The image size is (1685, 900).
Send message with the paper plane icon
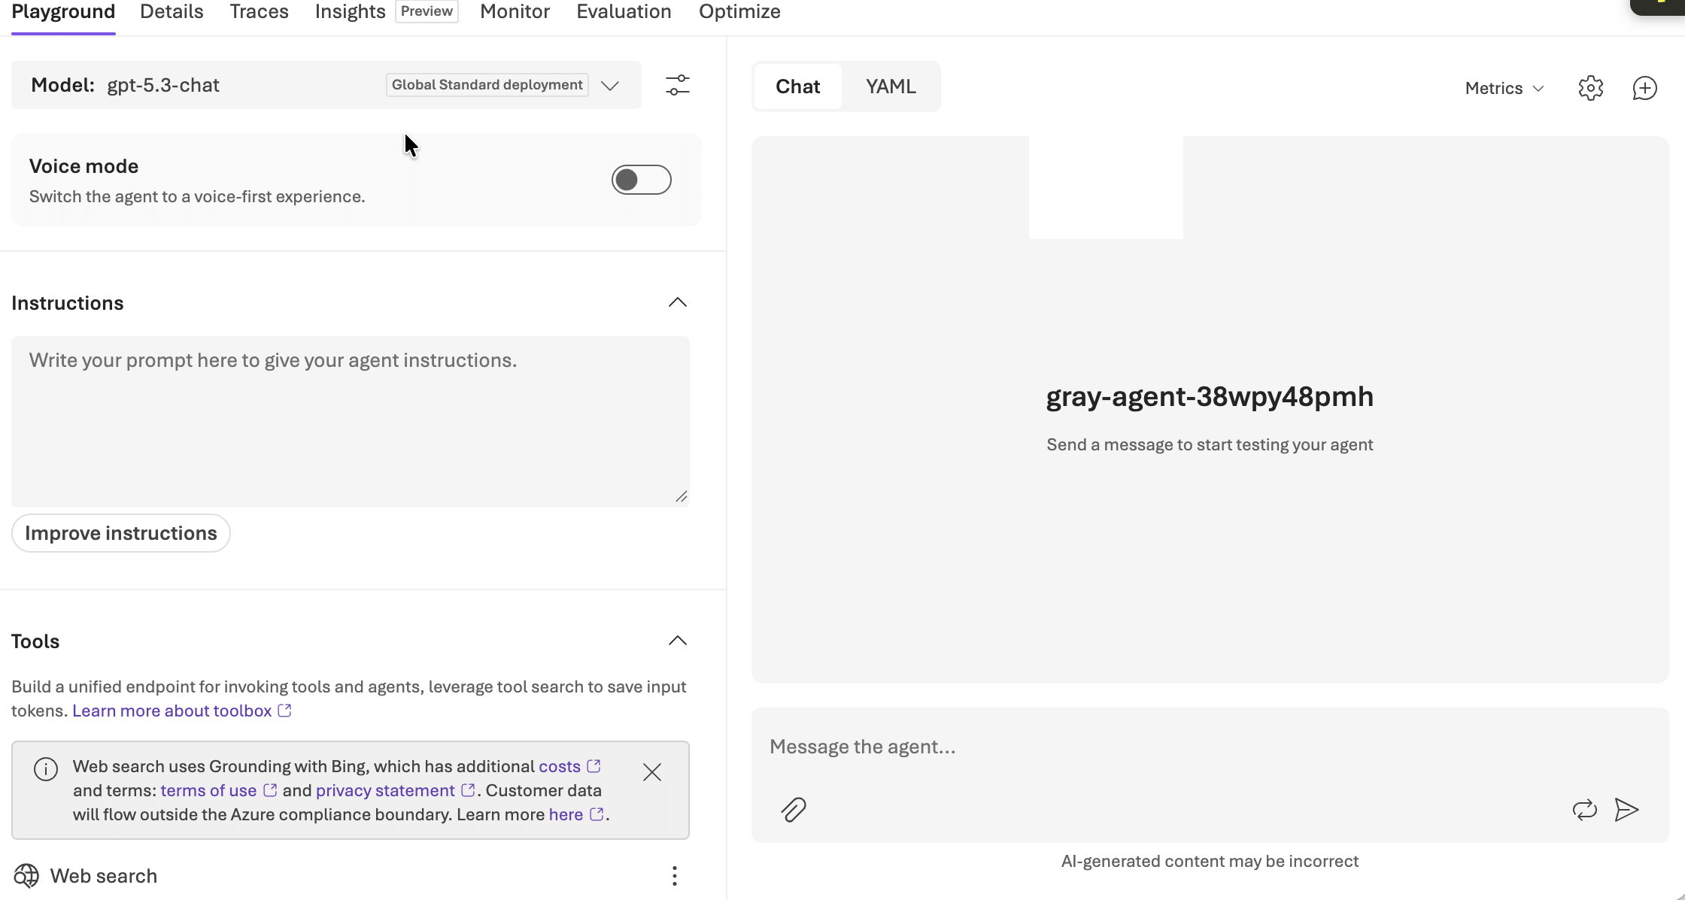coord(1626,810)
